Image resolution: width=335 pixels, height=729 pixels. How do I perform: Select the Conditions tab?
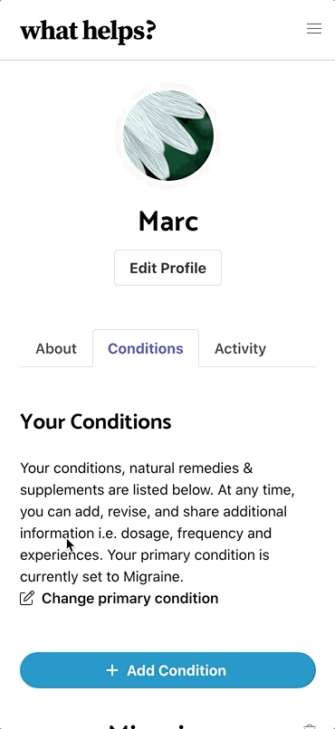(x=146, y=349)
